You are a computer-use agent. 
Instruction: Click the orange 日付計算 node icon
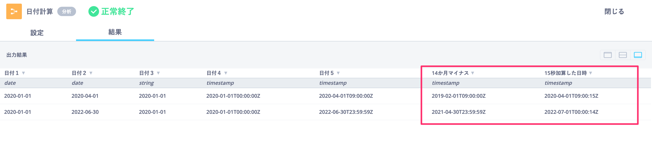click(14, 11)
